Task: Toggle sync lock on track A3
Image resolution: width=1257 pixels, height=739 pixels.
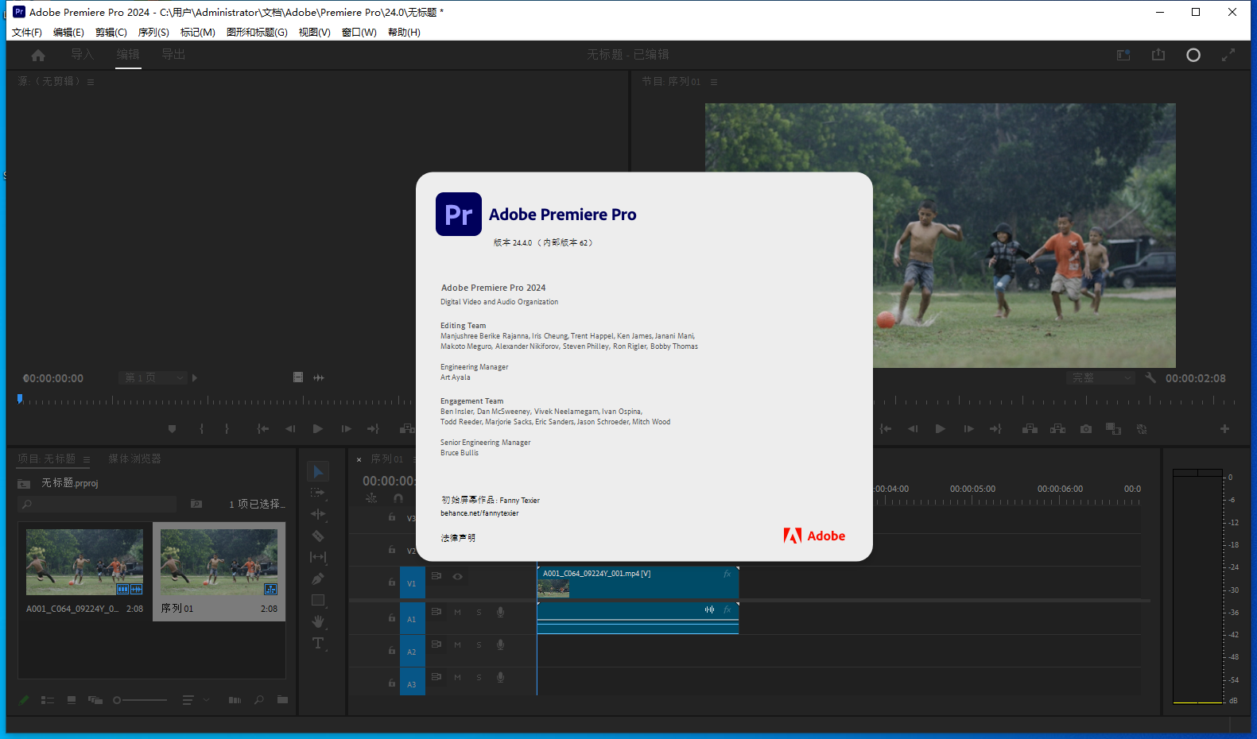Action: coord(436,677)
